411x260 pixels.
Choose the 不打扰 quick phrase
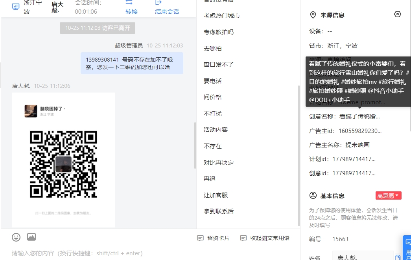(212, 113)
